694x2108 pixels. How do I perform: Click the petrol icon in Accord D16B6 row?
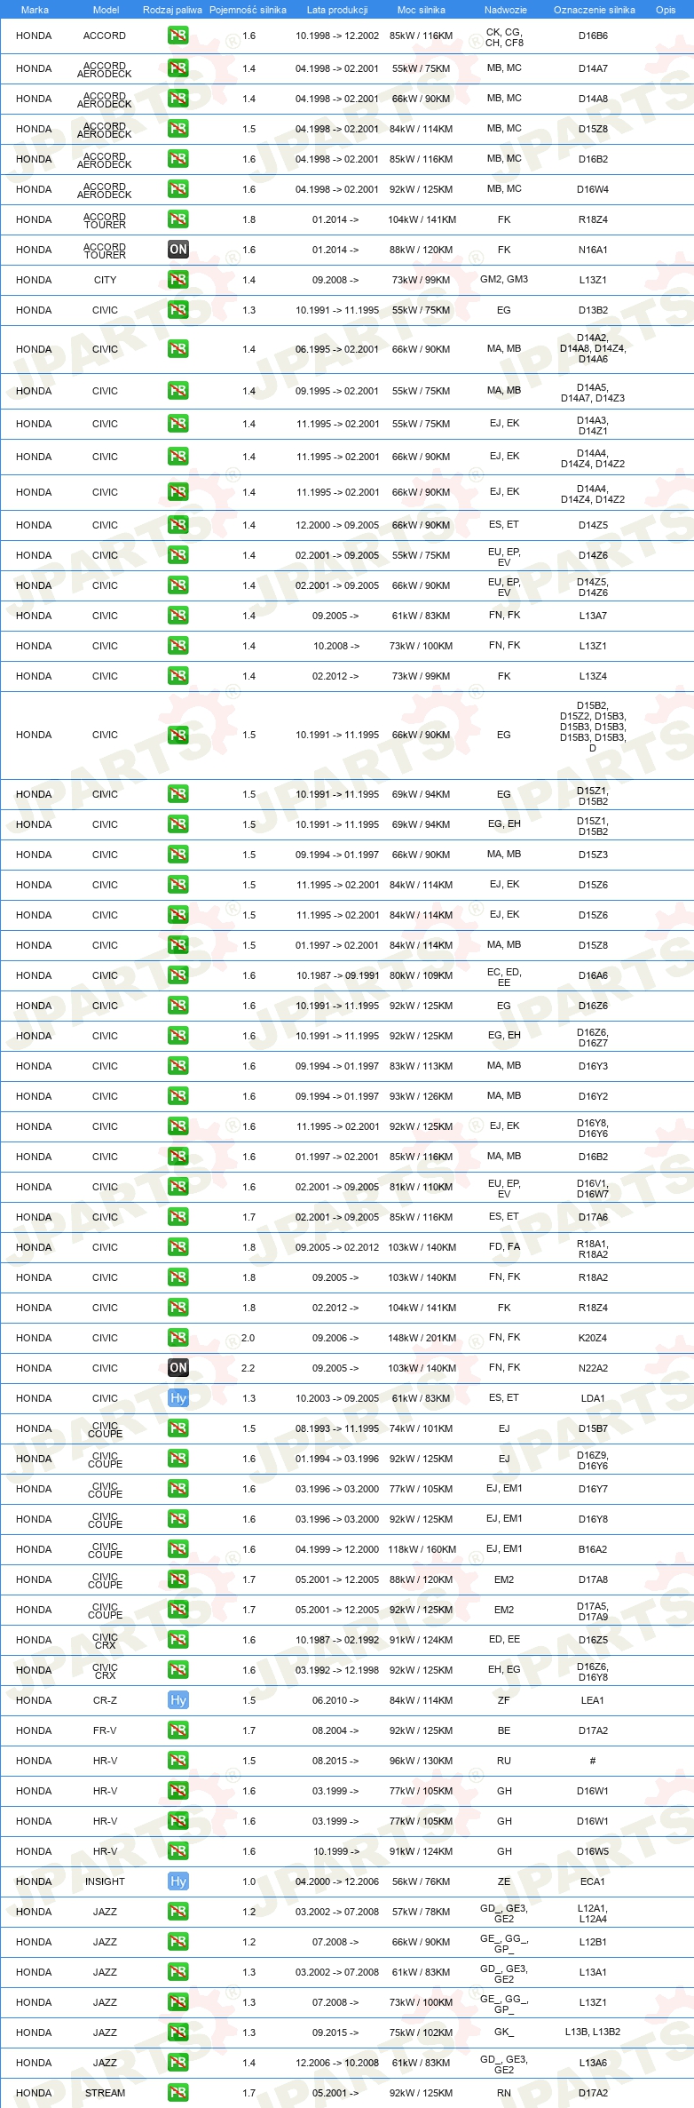(177, 36)
